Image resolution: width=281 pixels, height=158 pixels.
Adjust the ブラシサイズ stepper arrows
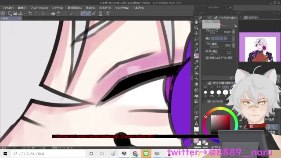point(230,32)
